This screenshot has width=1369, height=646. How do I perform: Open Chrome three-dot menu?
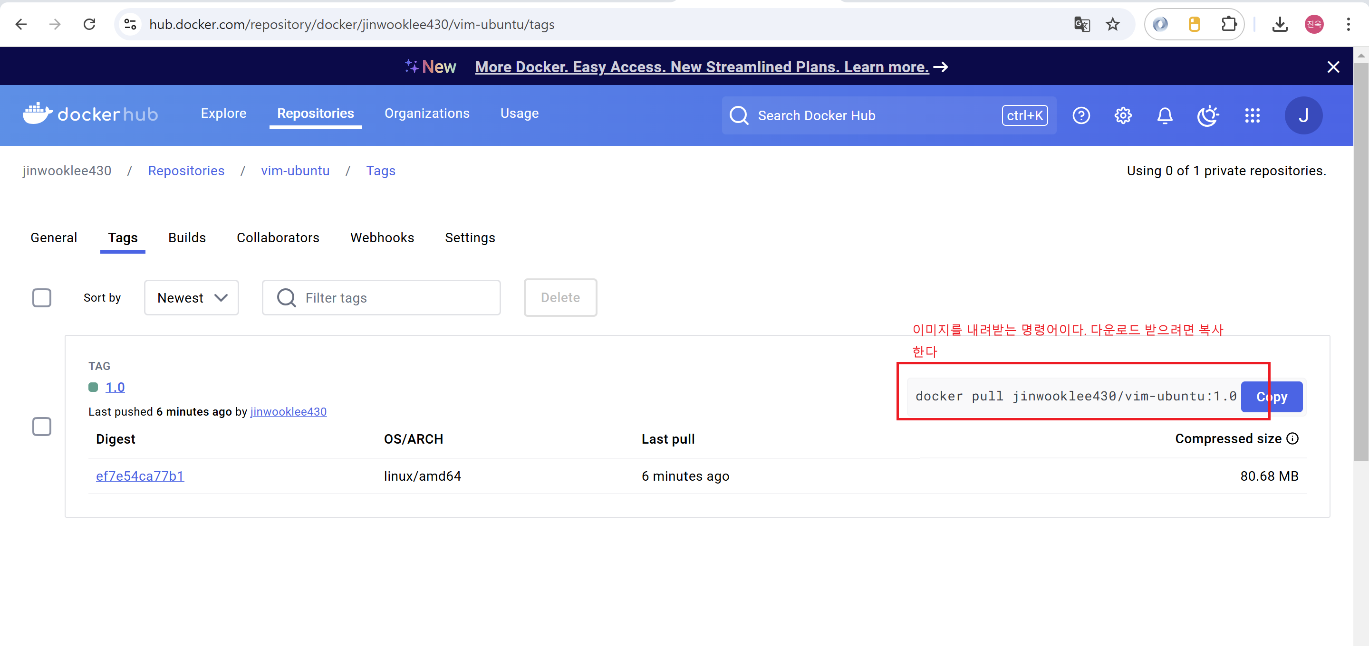pos(1348,24)
